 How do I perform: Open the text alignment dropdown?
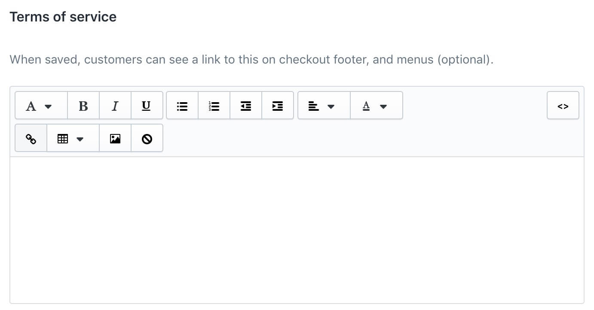tap(324, 106)
